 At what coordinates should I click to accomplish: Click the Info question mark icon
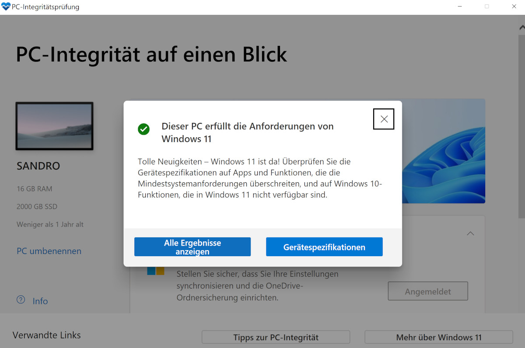[x=21, y=300]
